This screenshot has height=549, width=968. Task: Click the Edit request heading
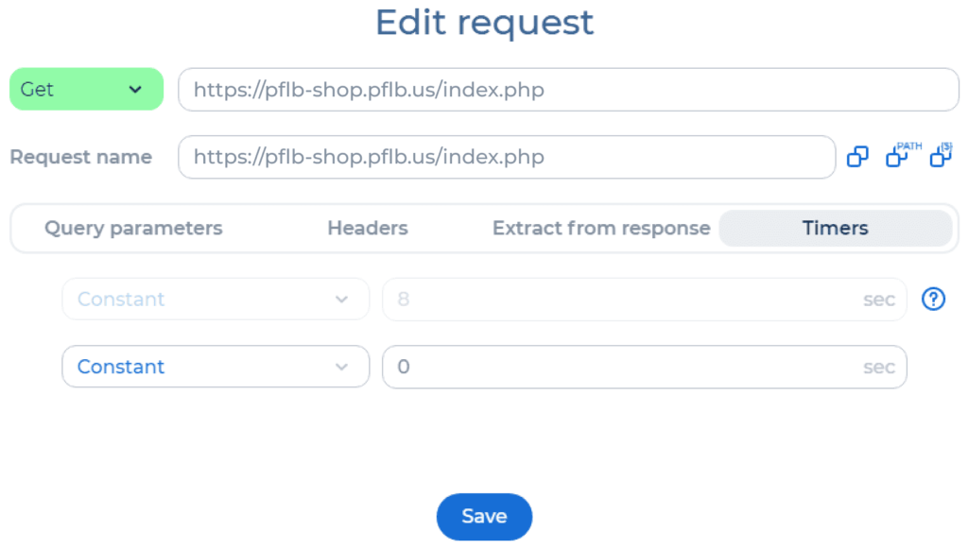click(x=485, y=23)
